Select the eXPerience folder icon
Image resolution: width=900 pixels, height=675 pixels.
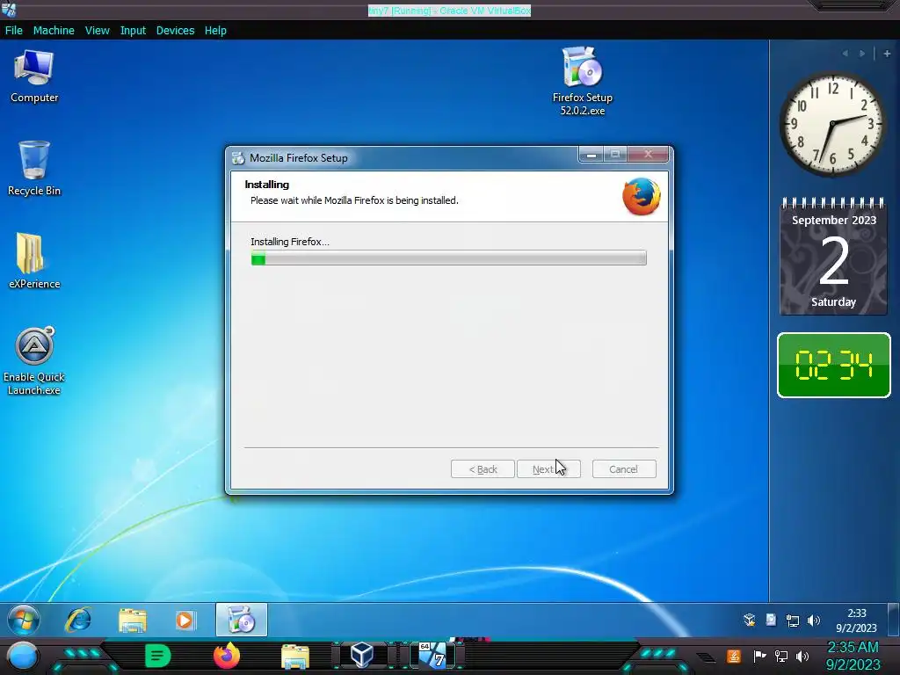(34, 261)
